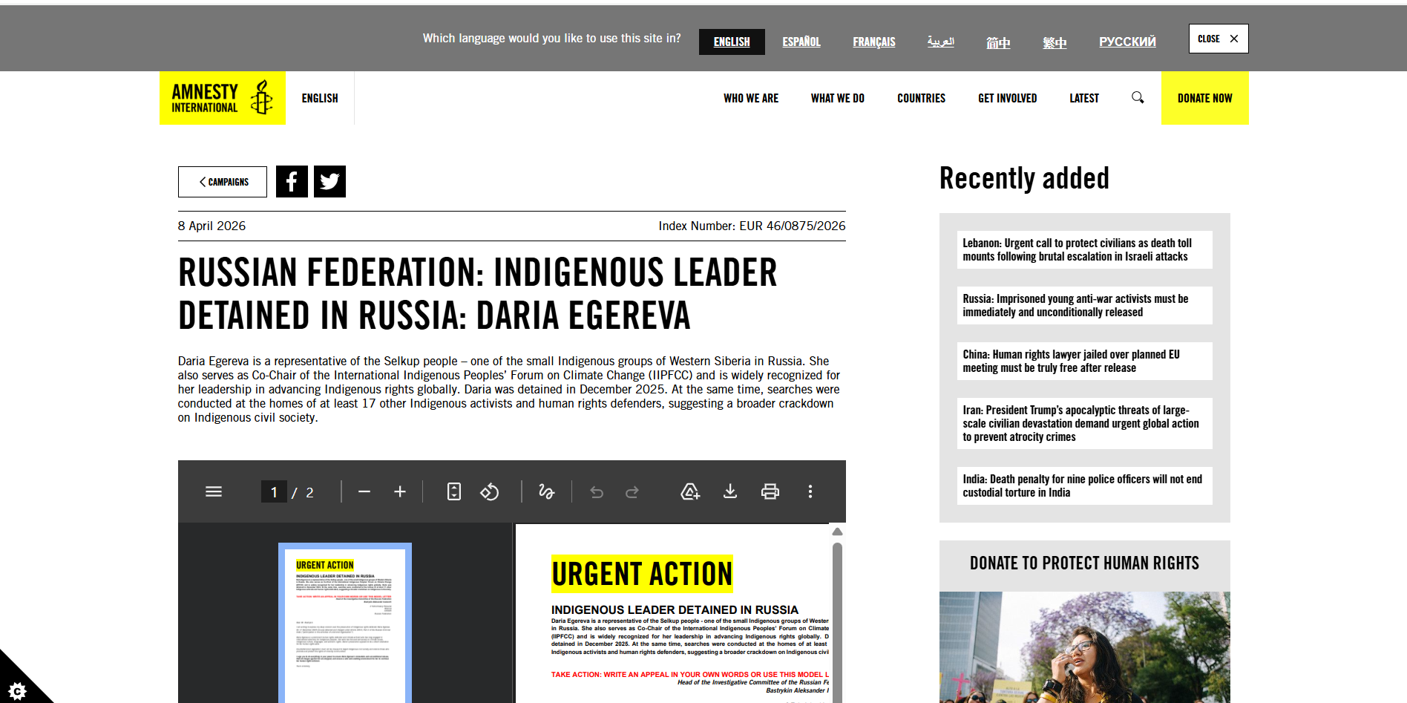Select page 1 thumbnail in PDF sidebar

(345, 624)
